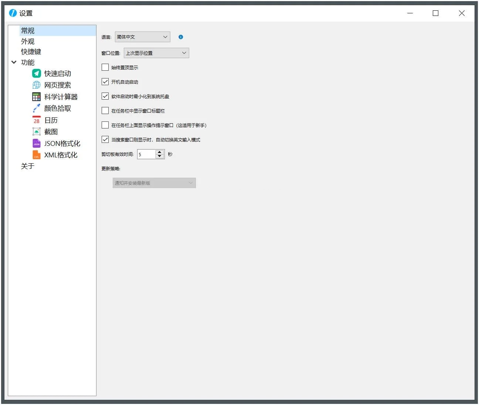The height and width of the screenshot is (405, 479).
Task: Click the 剪切板有效时间 number field
Action: click(146, 154)
